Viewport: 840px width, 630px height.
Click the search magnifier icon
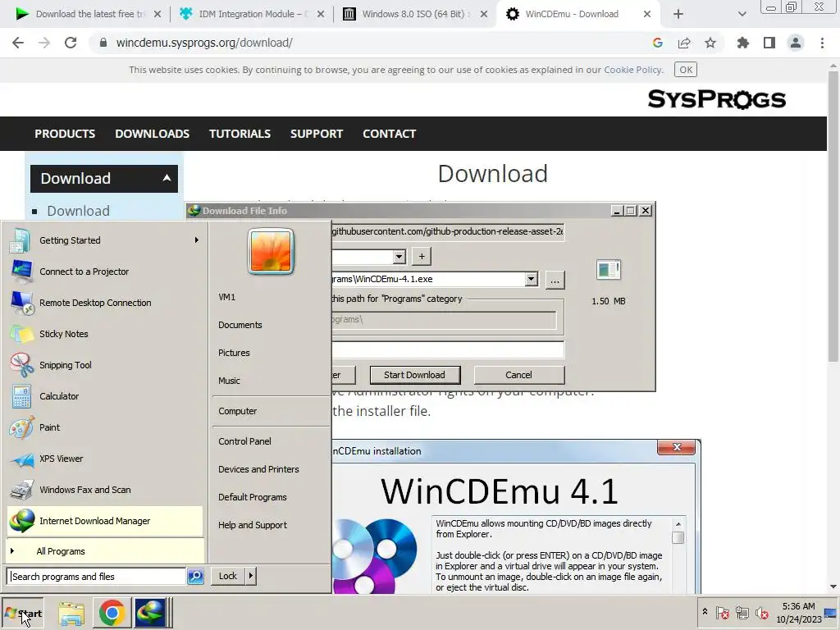[195, 577]
